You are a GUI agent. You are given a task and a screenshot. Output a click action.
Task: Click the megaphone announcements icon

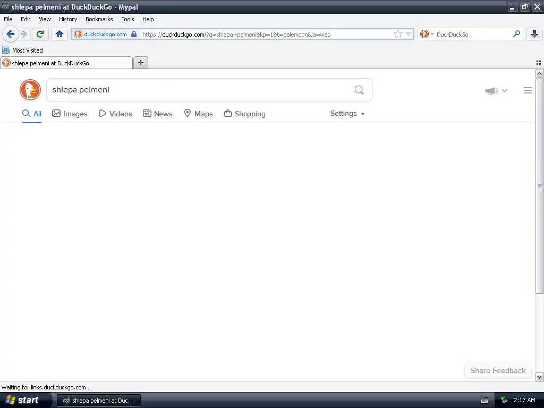pyautogui.click(x=491, y=90)
